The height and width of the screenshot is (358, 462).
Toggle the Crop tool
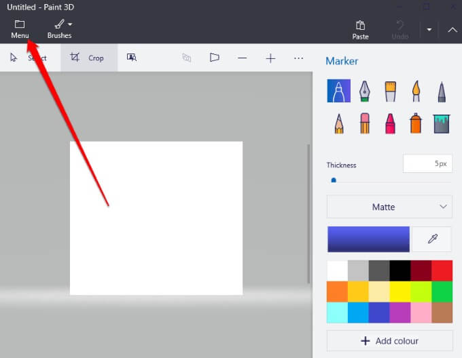(x=89, y=58)
